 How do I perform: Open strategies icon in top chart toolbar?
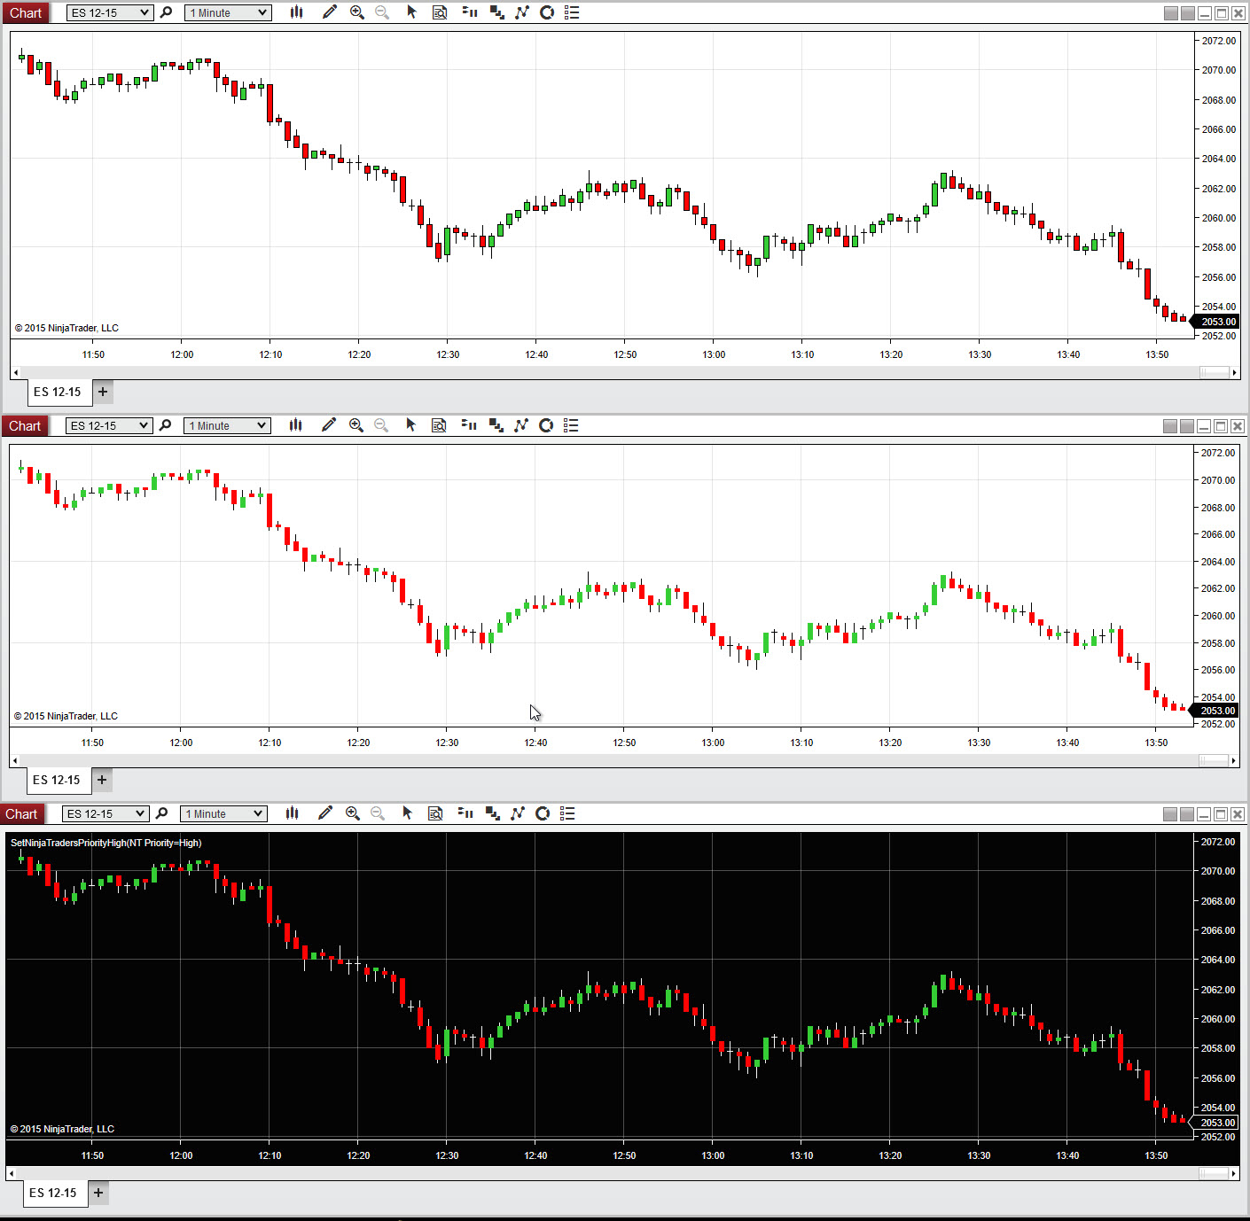496,12
